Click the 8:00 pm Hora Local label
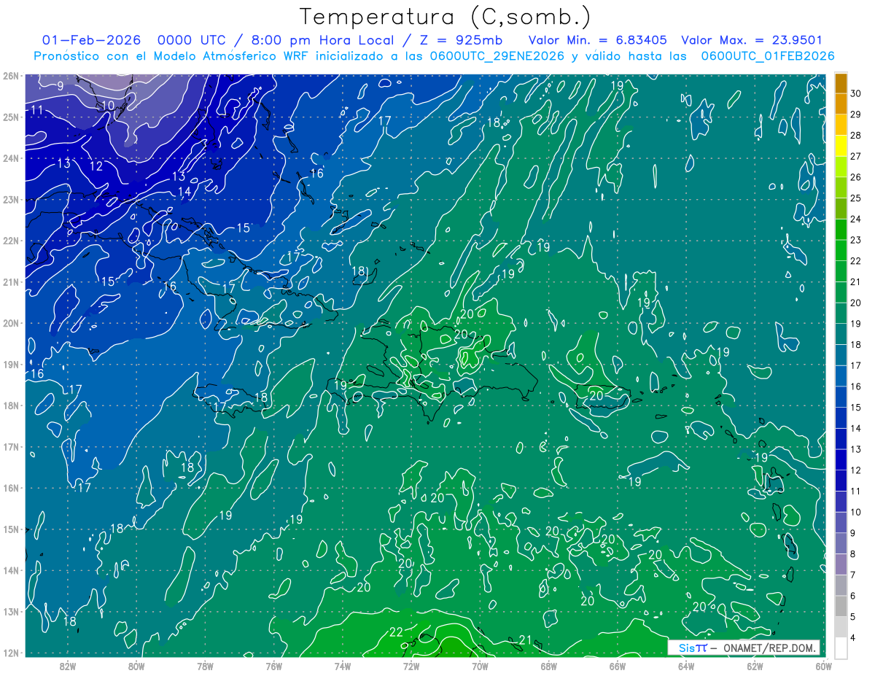This screenshot has width=875, height=676. point(321,40)
